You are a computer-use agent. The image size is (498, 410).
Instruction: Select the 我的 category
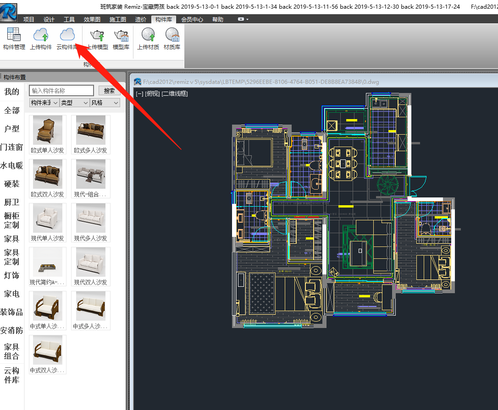tap(12, 92)
